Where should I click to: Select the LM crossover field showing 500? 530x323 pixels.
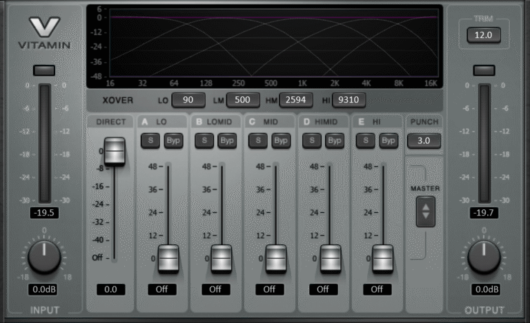243,100
